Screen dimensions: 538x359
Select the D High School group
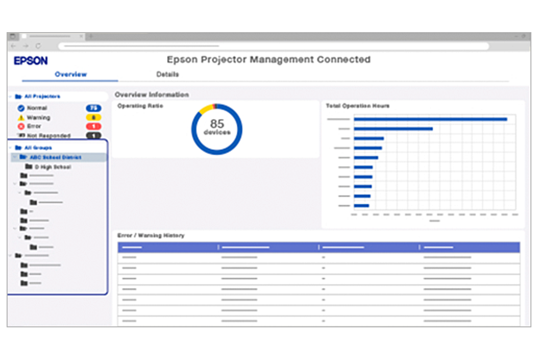[53, 167]
